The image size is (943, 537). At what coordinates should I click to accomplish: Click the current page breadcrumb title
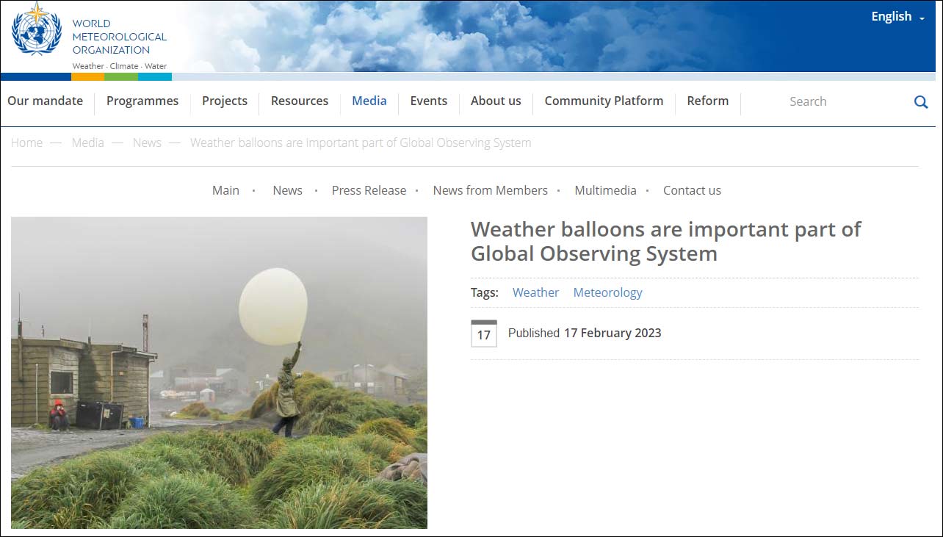coord(361,143)
